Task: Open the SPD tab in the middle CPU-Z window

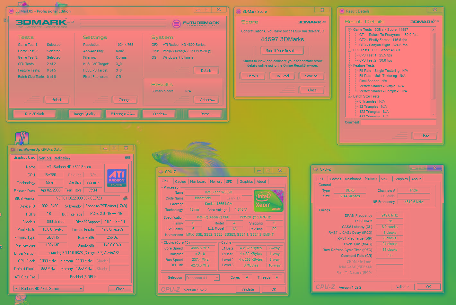Action: [229, 182]
